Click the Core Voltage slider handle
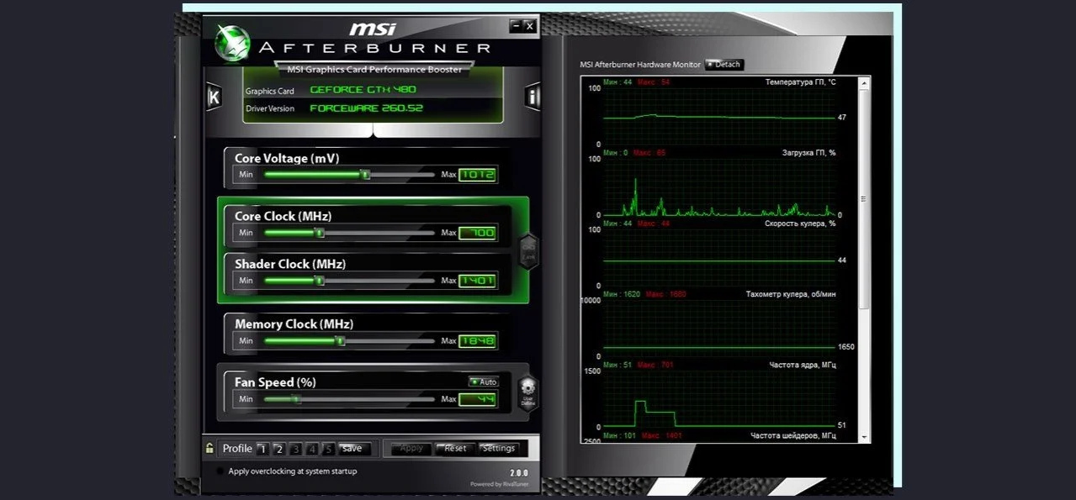Viewport: 1076px width, 500px height. (x=365, y=175)
